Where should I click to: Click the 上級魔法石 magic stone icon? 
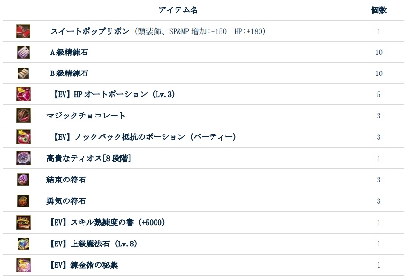point(23,244)
